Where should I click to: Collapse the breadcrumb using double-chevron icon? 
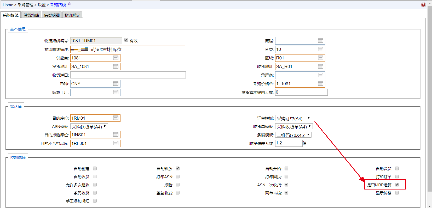coord(69,4)
